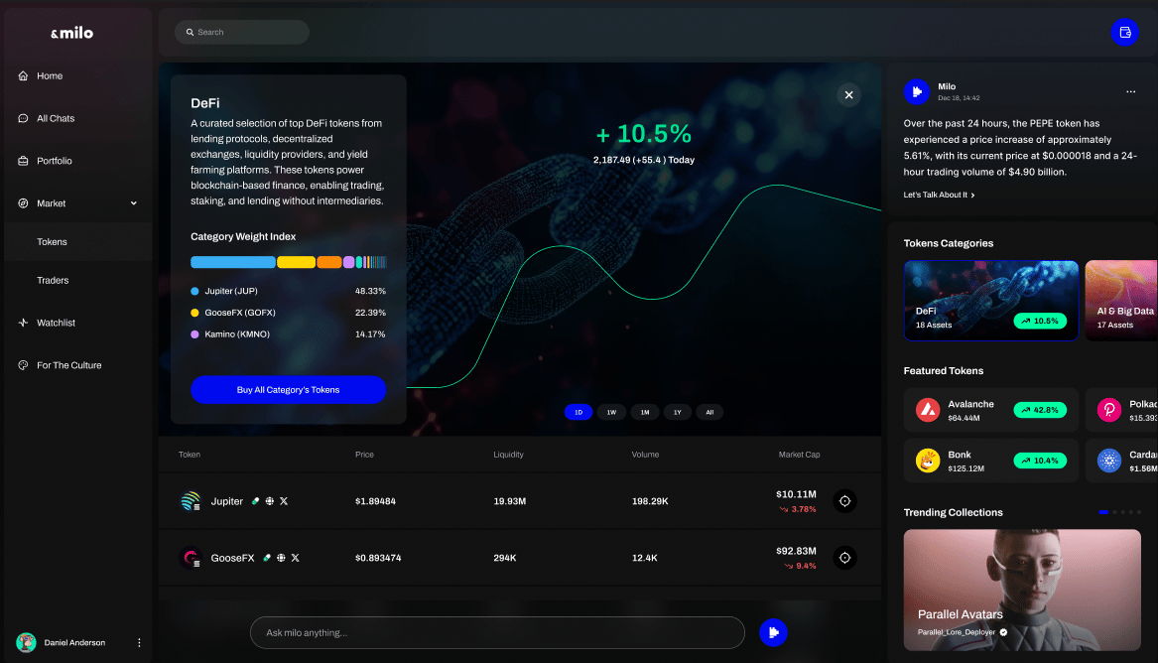Open Daniel Anderson's account options menu

tap(139, 642)
